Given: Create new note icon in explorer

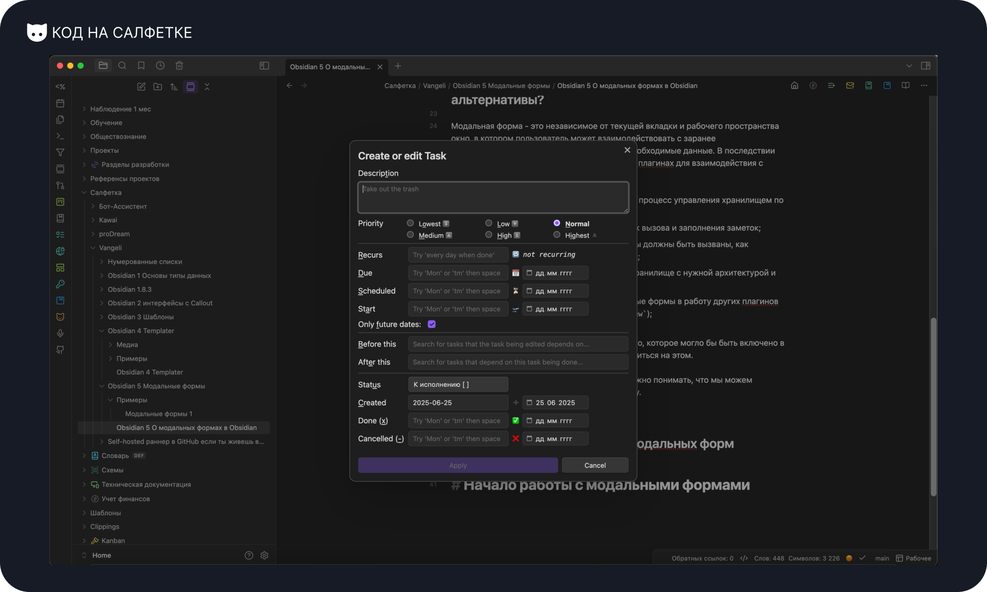Looking at the screenshot, I should click(141, 86).
